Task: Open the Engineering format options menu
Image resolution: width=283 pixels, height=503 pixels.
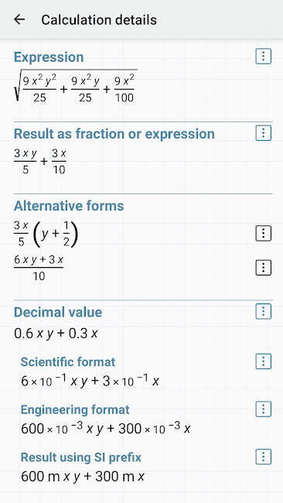Action: [x=264, y=409]
